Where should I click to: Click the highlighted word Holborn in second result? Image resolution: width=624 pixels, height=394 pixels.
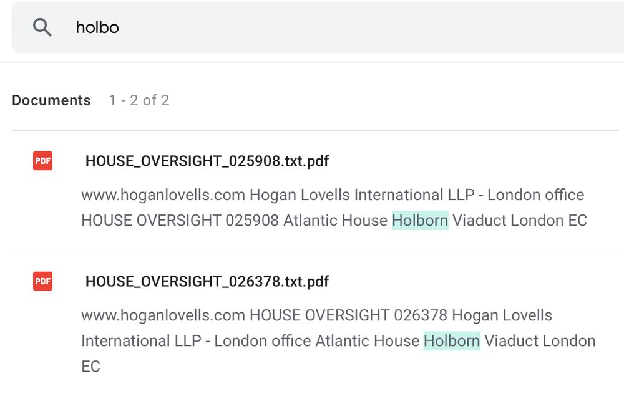[451, 341]
